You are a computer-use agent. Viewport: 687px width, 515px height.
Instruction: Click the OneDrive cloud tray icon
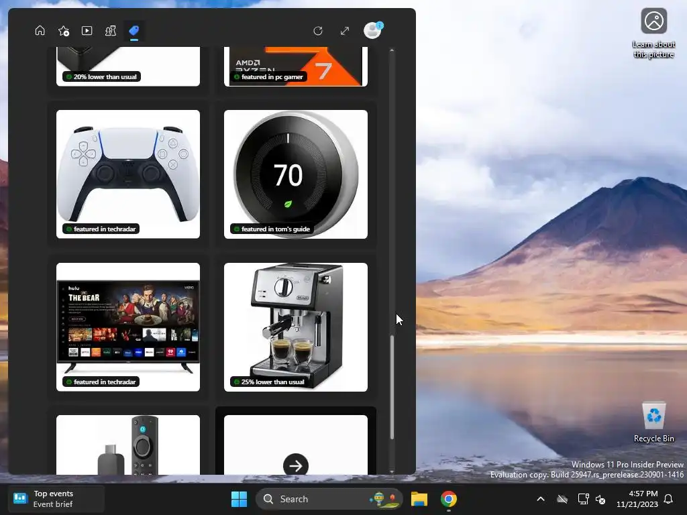(x=562, y=499)
